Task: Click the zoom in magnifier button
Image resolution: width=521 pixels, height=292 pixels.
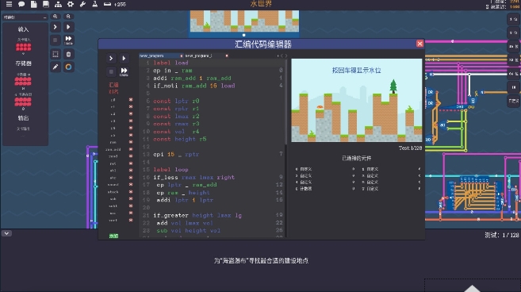Action: pyautogui.click(x=56, y=17)
